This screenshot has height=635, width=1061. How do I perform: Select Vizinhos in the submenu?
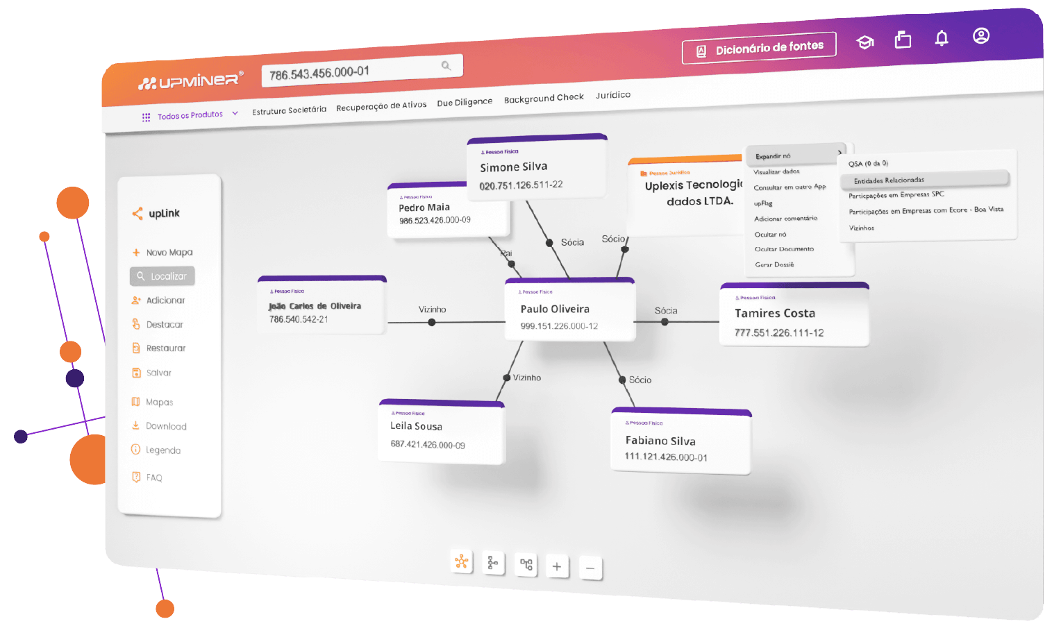(x=861, y=228)
